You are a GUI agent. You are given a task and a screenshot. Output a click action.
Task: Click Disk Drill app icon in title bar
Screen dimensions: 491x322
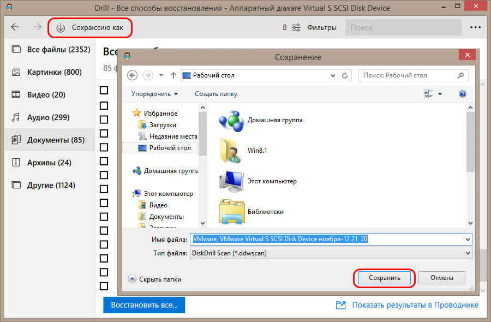(9, 7)
